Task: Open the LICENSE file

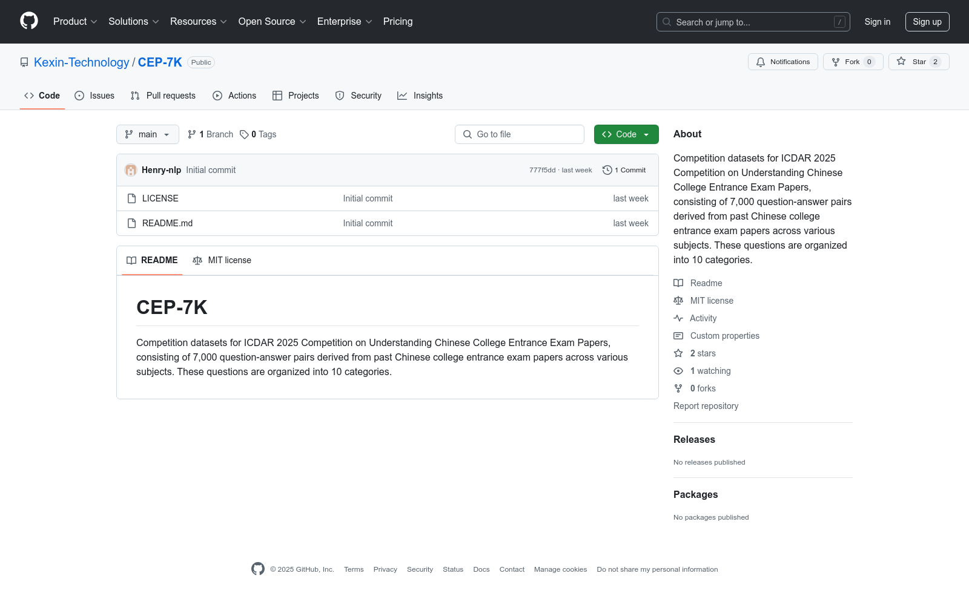Action: click(x=160, y=198)
